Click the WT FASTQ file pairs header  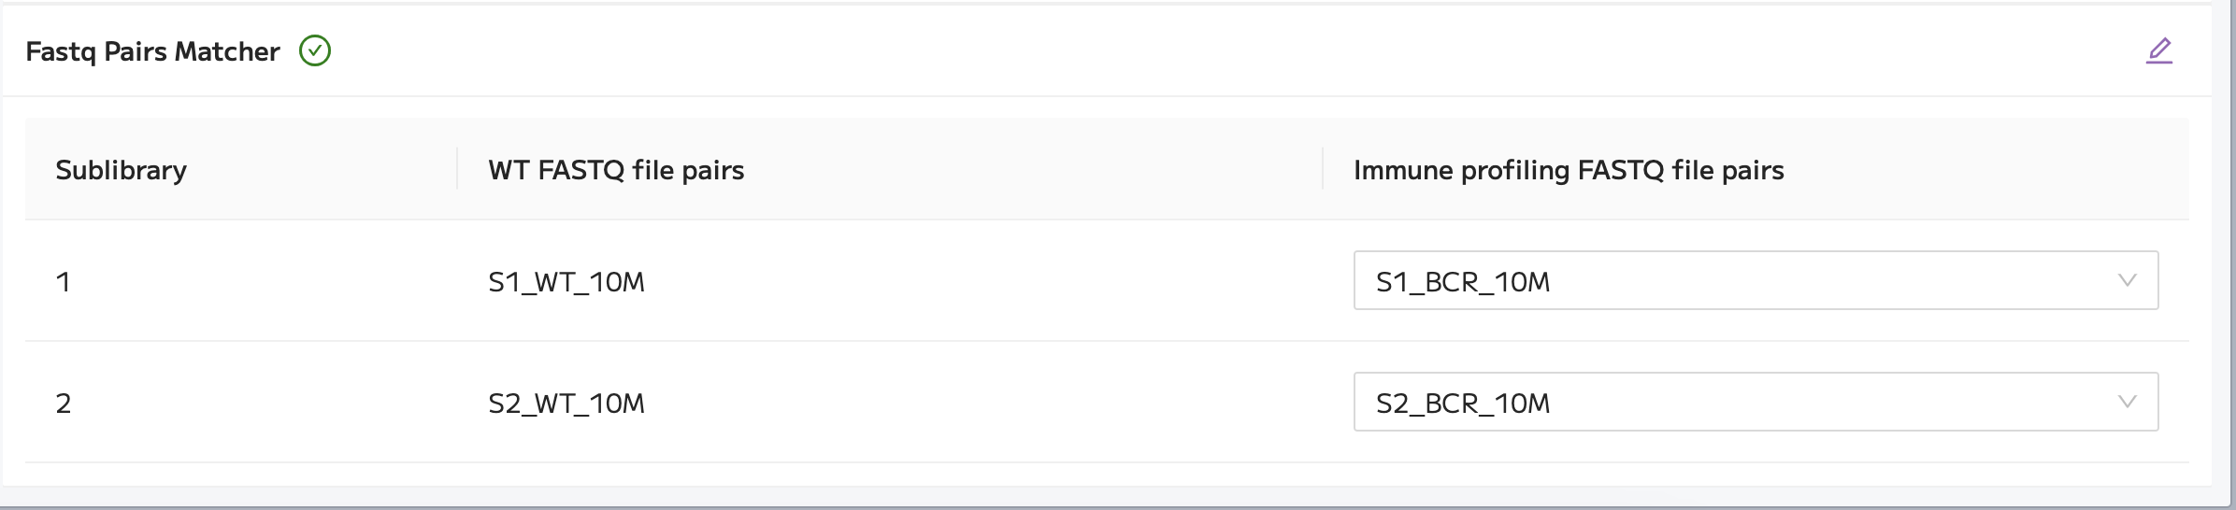(x=616, y=170)
